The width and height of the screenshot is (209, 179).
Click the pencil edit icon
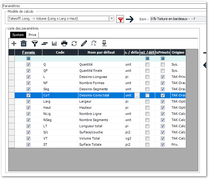[84, 43]
